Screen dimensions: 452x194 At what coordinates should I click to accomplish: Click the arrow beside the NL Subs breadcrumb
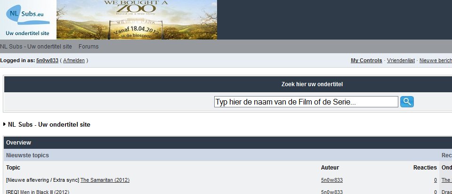coord(5,124)
